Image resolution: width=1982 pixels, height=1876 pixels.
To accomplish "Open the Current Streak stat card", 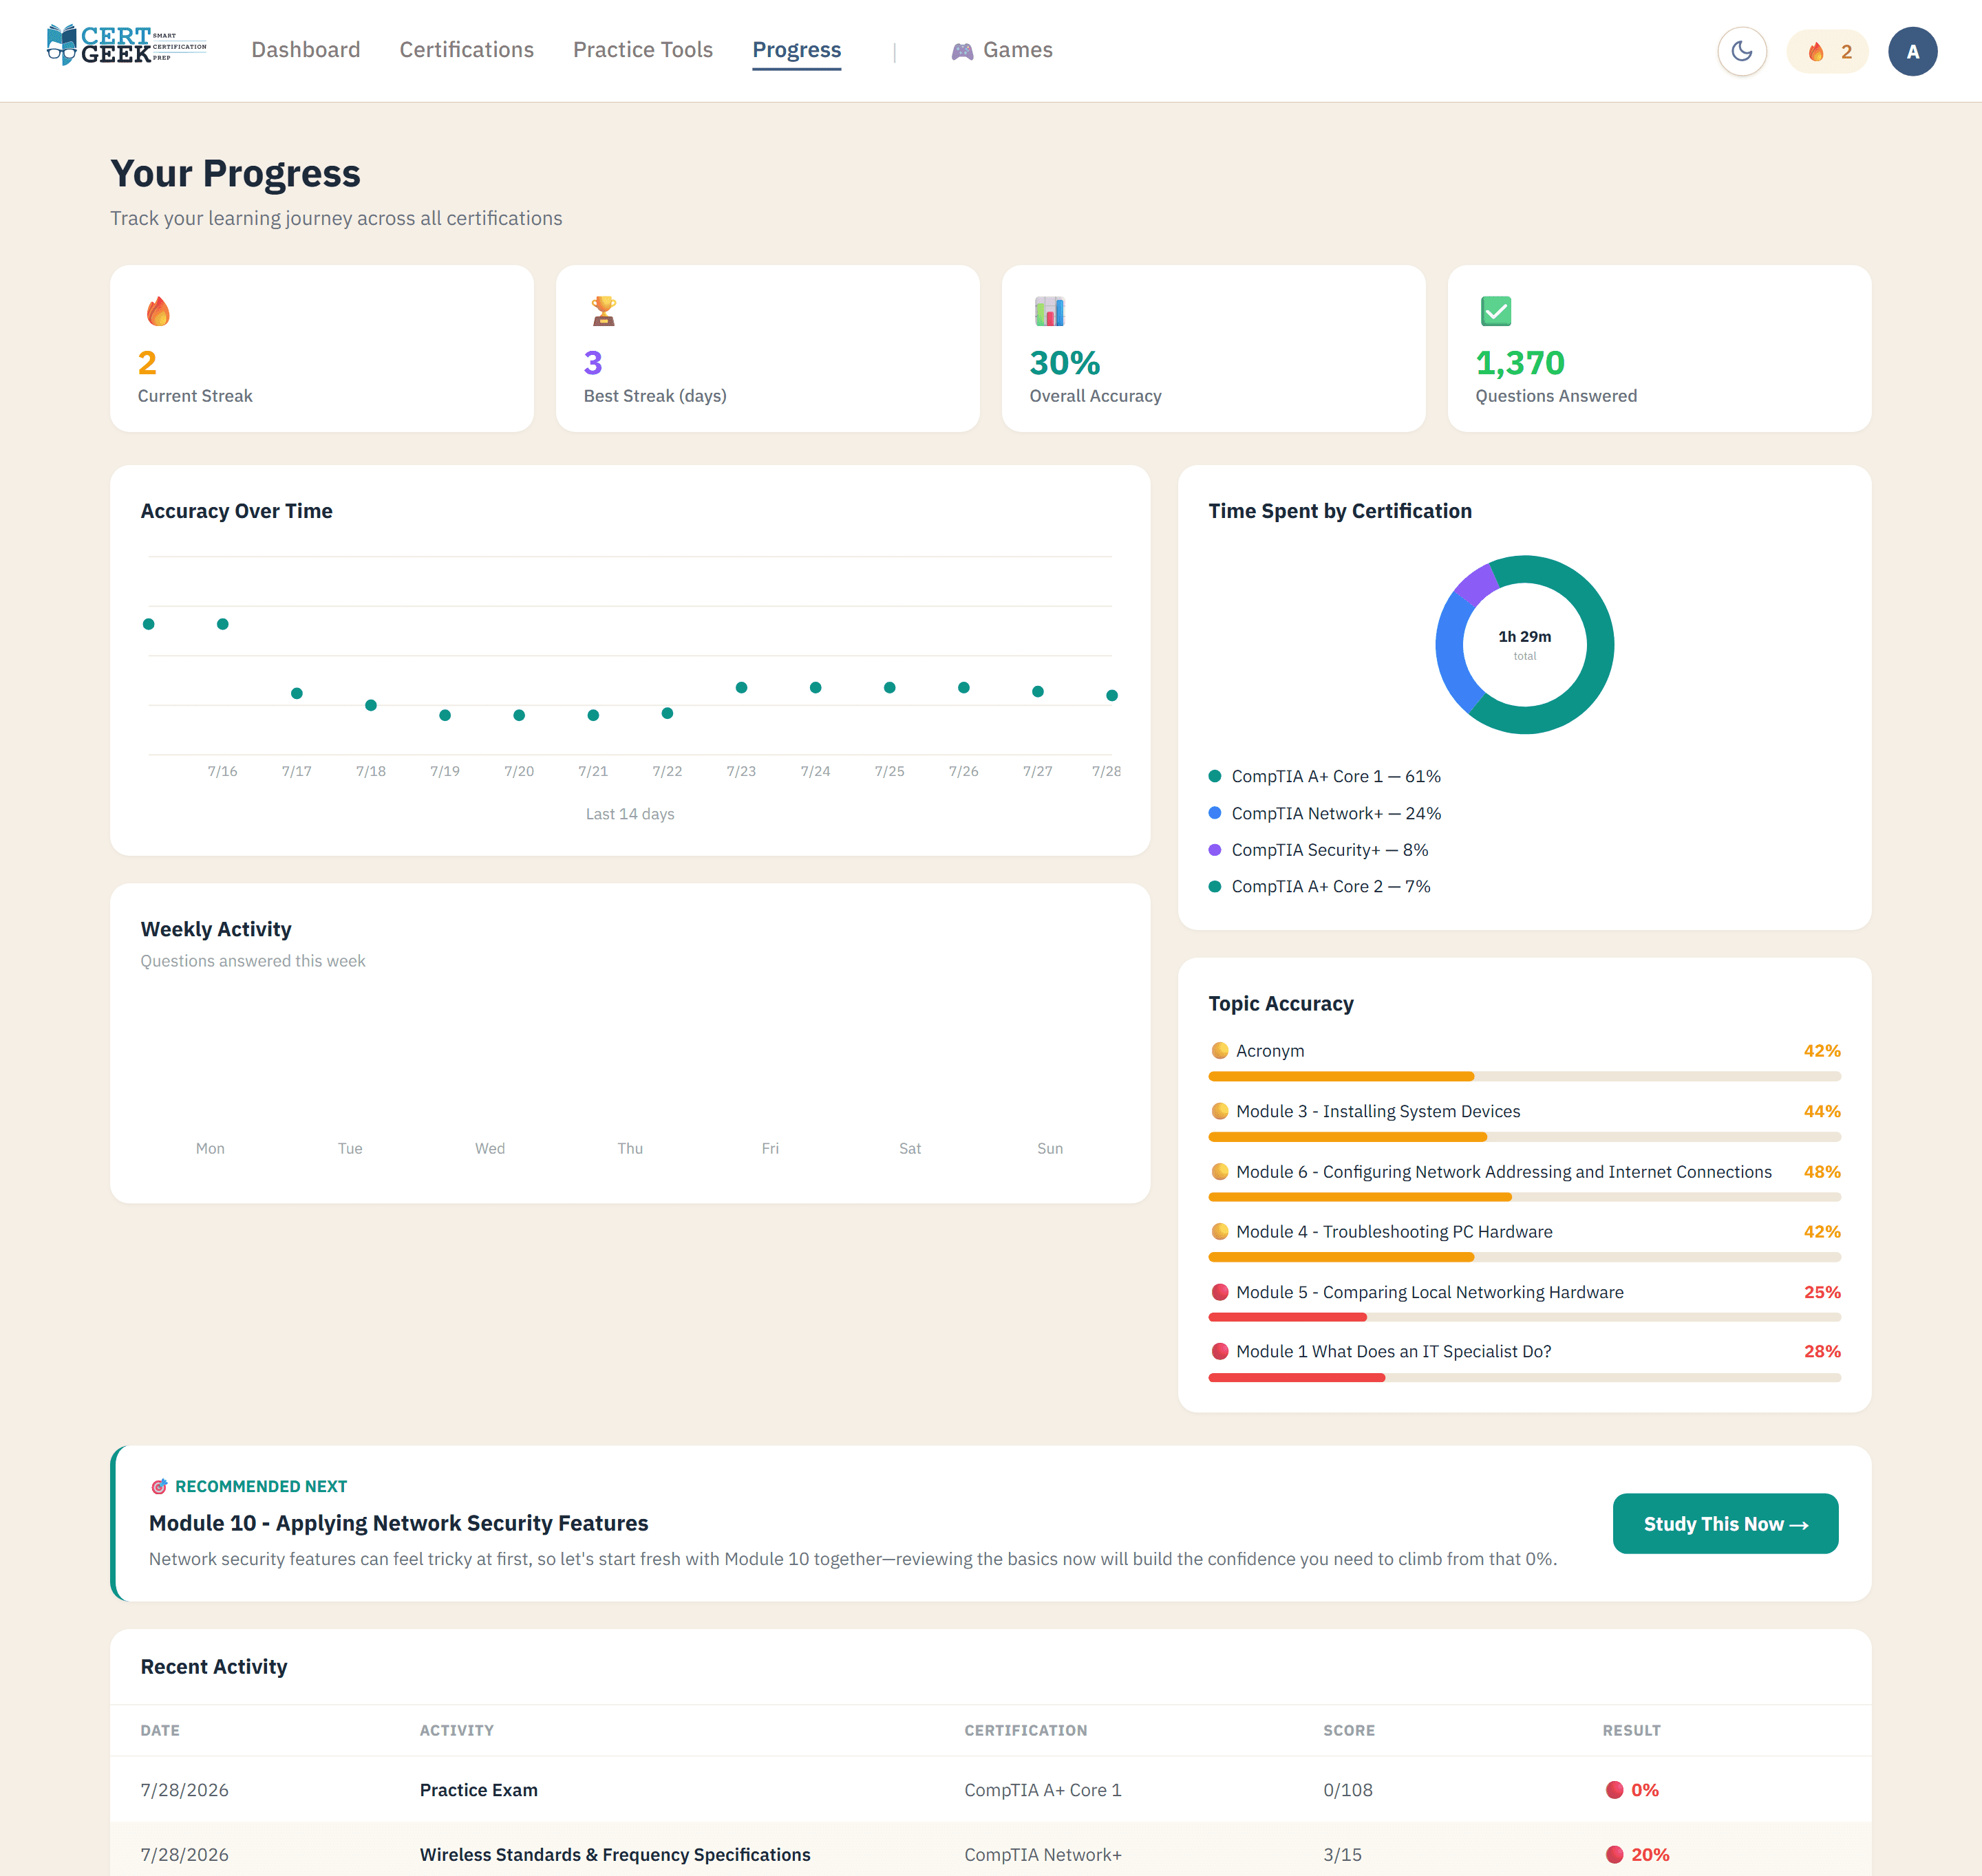I will tap(321, 348).
